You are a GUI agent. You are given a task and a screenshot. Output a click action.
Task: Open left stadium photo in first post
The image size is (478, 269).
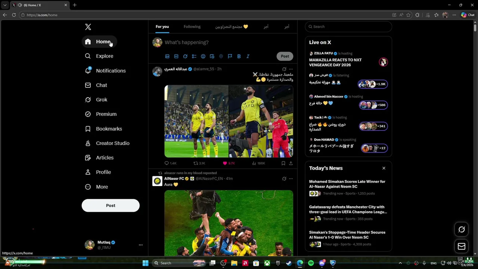pyautogui.click(x=196, y=121)
